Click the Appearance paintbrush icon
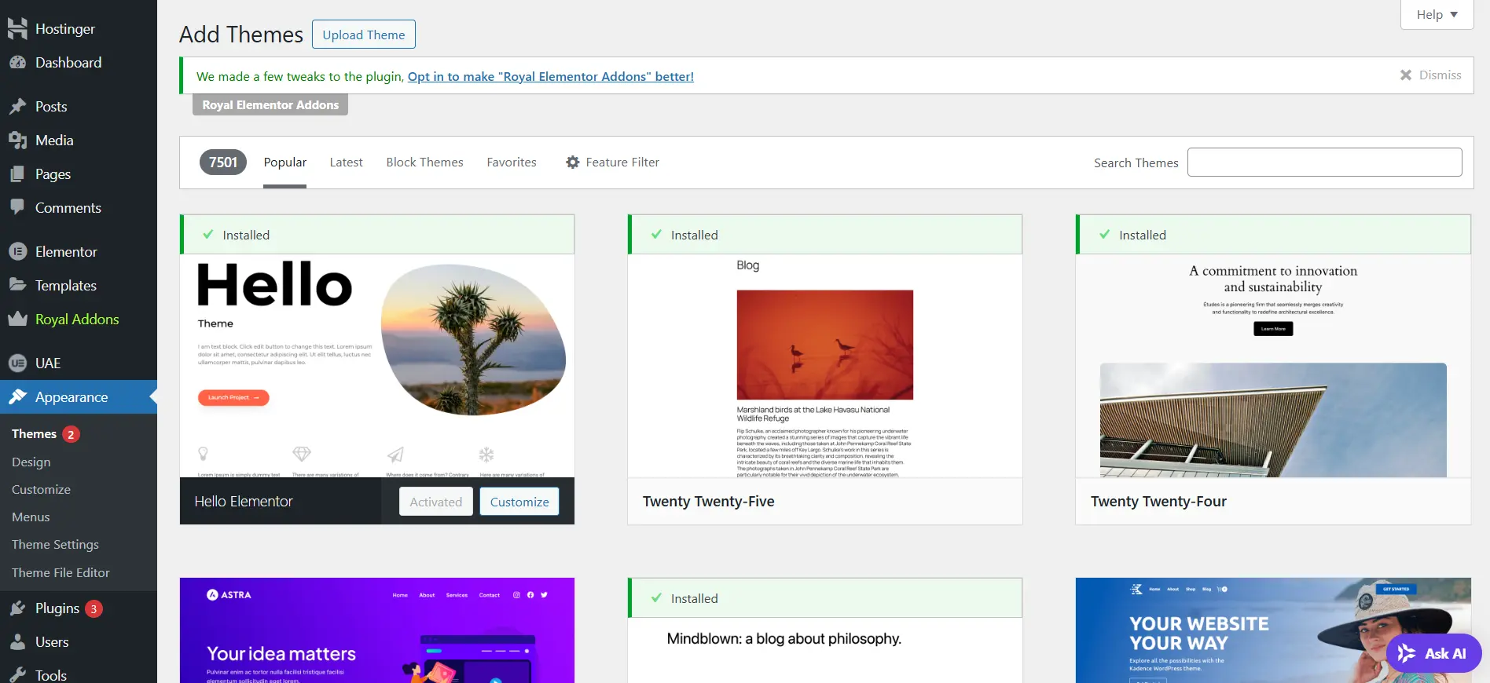The image size is (1490, 683). click(x=17, y=396)
